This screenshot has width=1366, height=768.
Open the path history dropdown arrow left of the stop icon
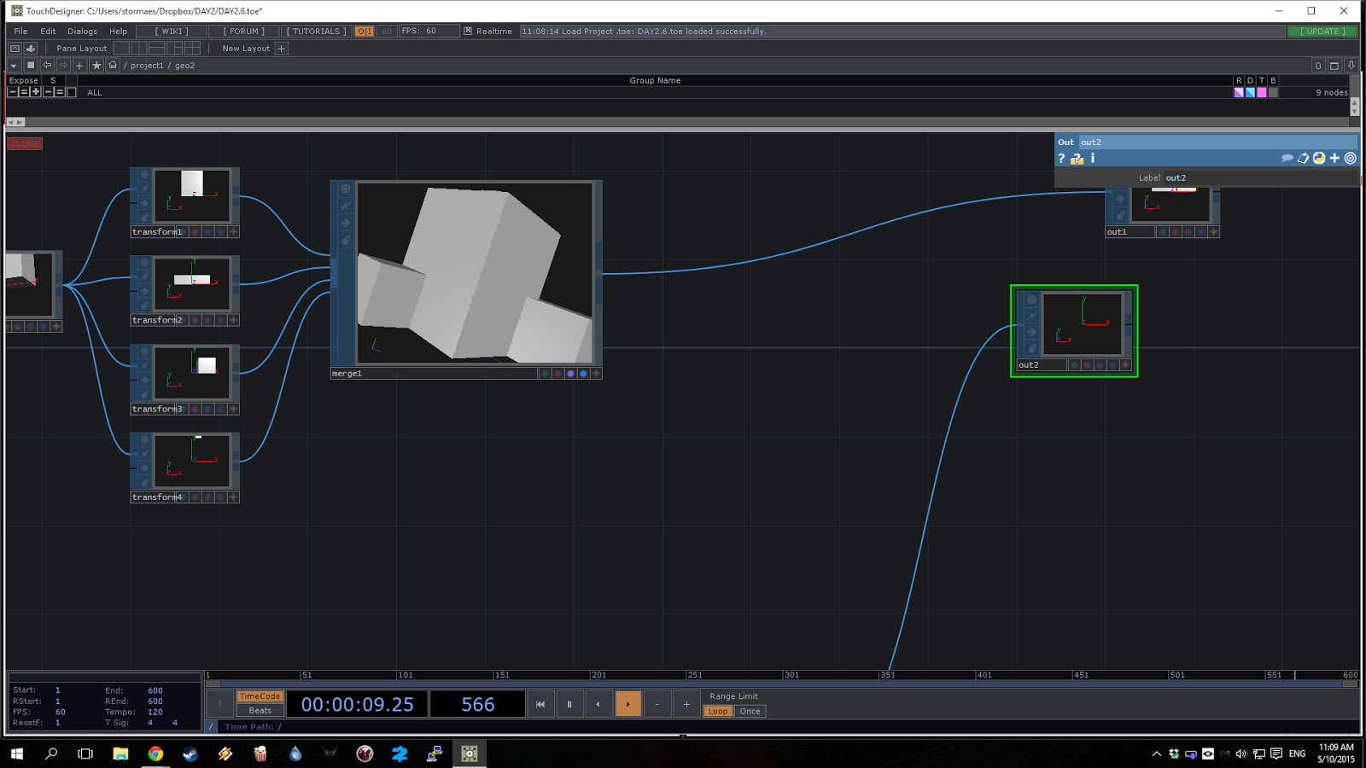pyautogui.click(x=14, y=65)
